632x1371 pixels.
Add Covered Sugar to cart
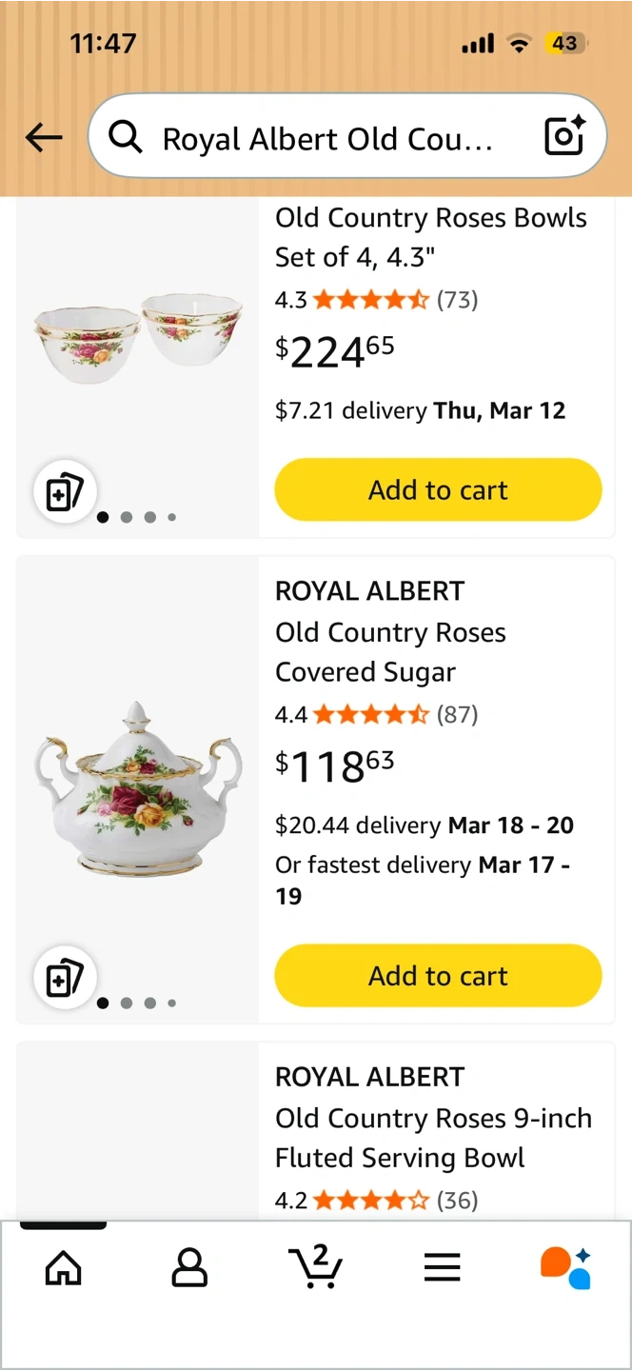(x=438, y=976)
